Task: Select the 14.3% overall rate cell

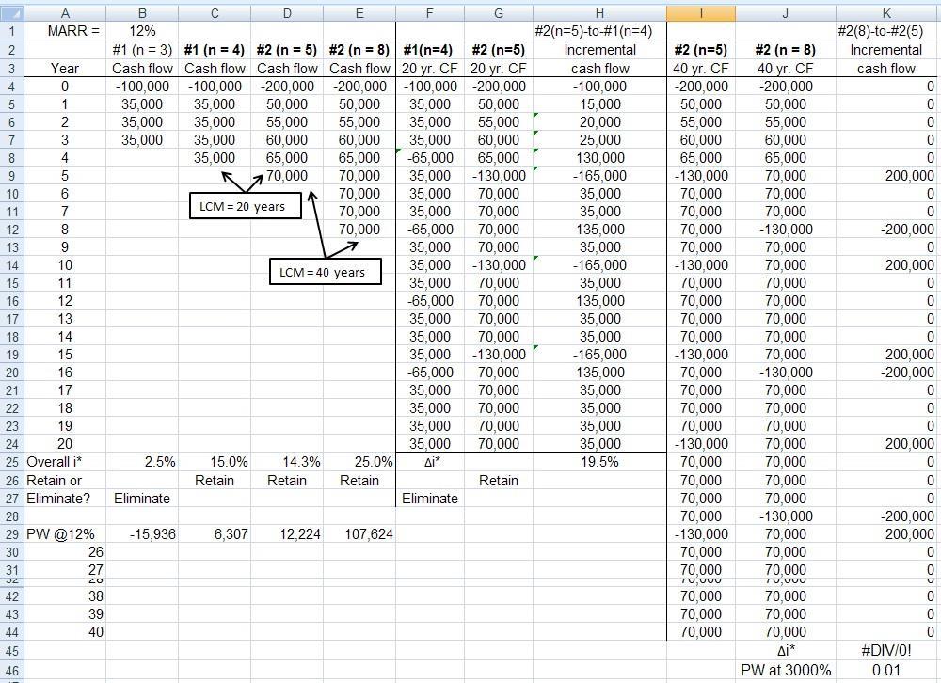Action: 287,462
